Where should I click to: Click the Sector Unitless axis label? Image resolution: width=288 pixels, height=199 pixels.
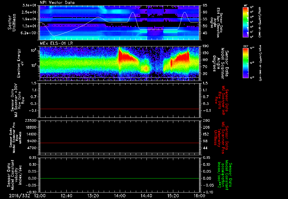(x=12, y=22)
